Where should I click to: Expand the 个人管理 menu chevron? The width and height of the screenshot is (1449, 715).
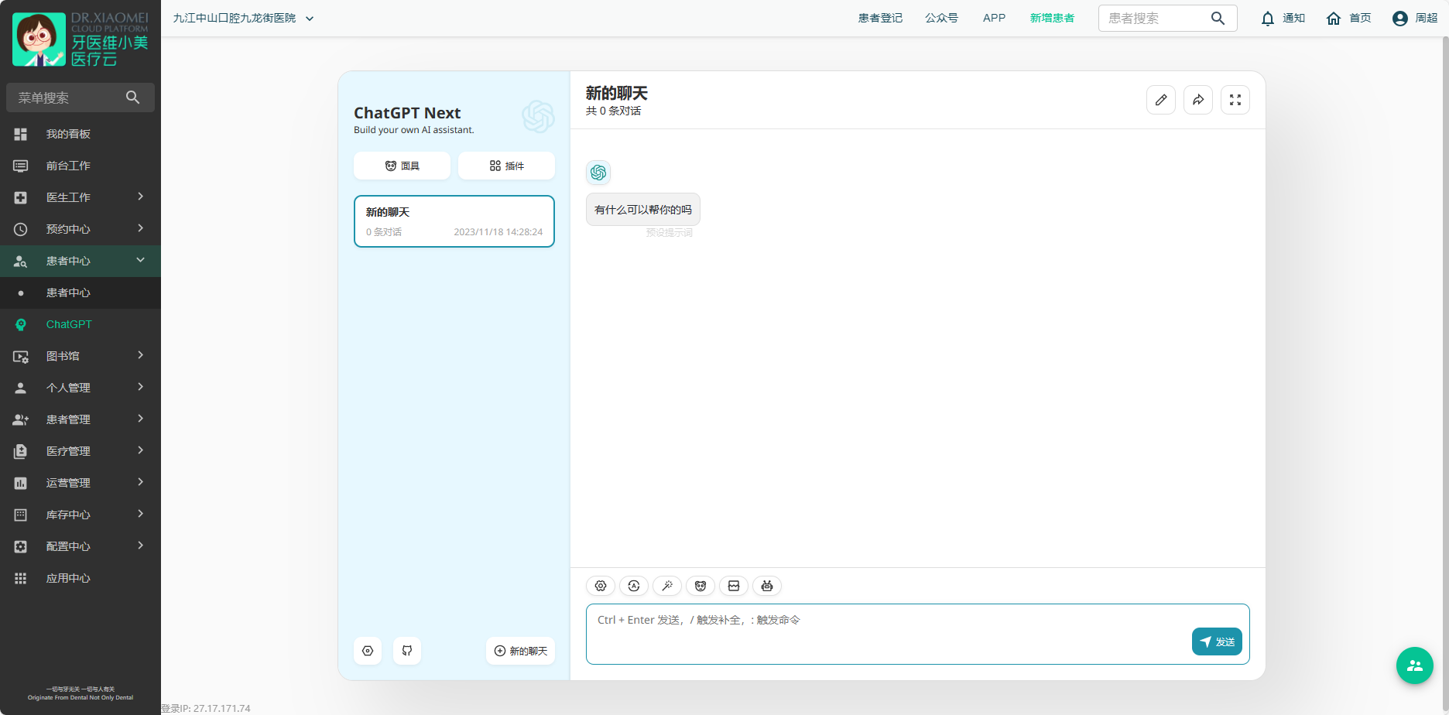141,387
